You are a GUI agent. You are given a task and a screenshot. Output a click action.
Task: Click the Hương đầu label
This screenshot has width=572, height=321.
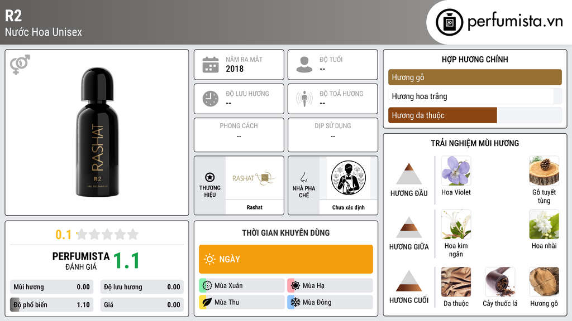[x=409, y=193]
